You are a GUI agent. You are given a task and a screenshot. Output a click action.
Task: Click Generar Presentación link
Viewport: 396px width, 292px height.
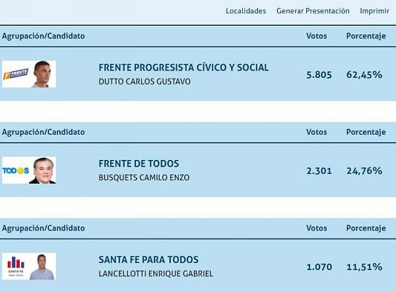313,11
